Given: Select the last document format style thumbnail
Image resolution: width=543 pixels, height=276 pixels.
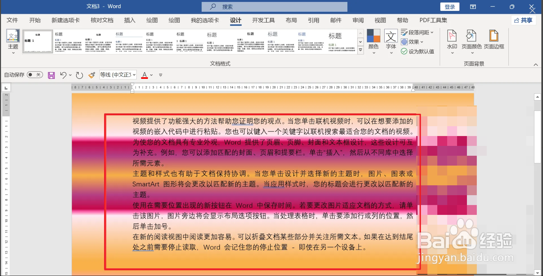Looking at the screenshot, I should [341, 41].
